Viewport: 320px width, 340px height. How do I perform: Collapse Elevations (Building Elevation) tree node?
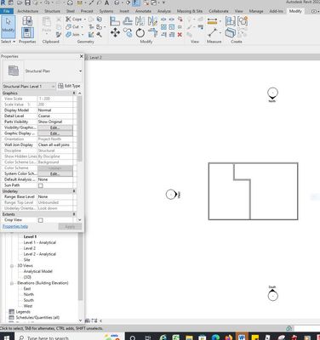[12, 283]
